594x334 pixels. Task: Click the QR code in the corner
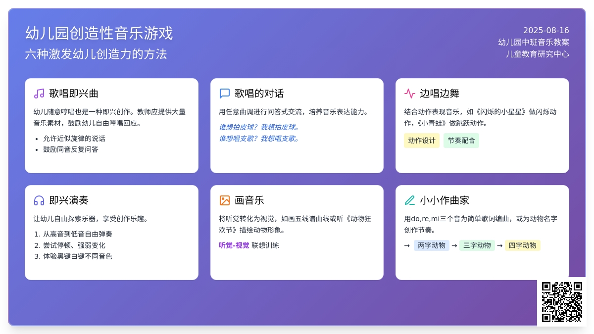coord(562,302)
